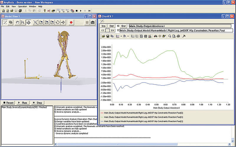This screenshot has height=147, width=236.
Task: Open the Edit menu
Action: tap(8, 6)
